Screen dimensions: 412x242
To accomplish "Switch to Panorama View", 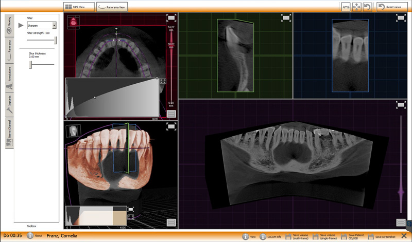I will 112,7.
